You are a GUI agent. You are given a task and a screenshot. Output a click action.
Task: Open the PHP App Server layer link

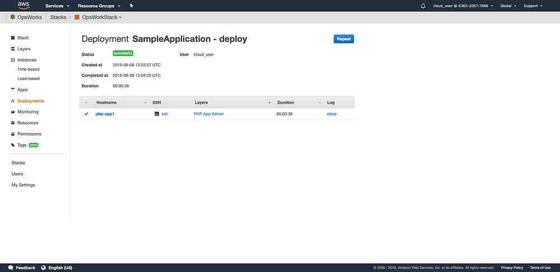point(209,114)
